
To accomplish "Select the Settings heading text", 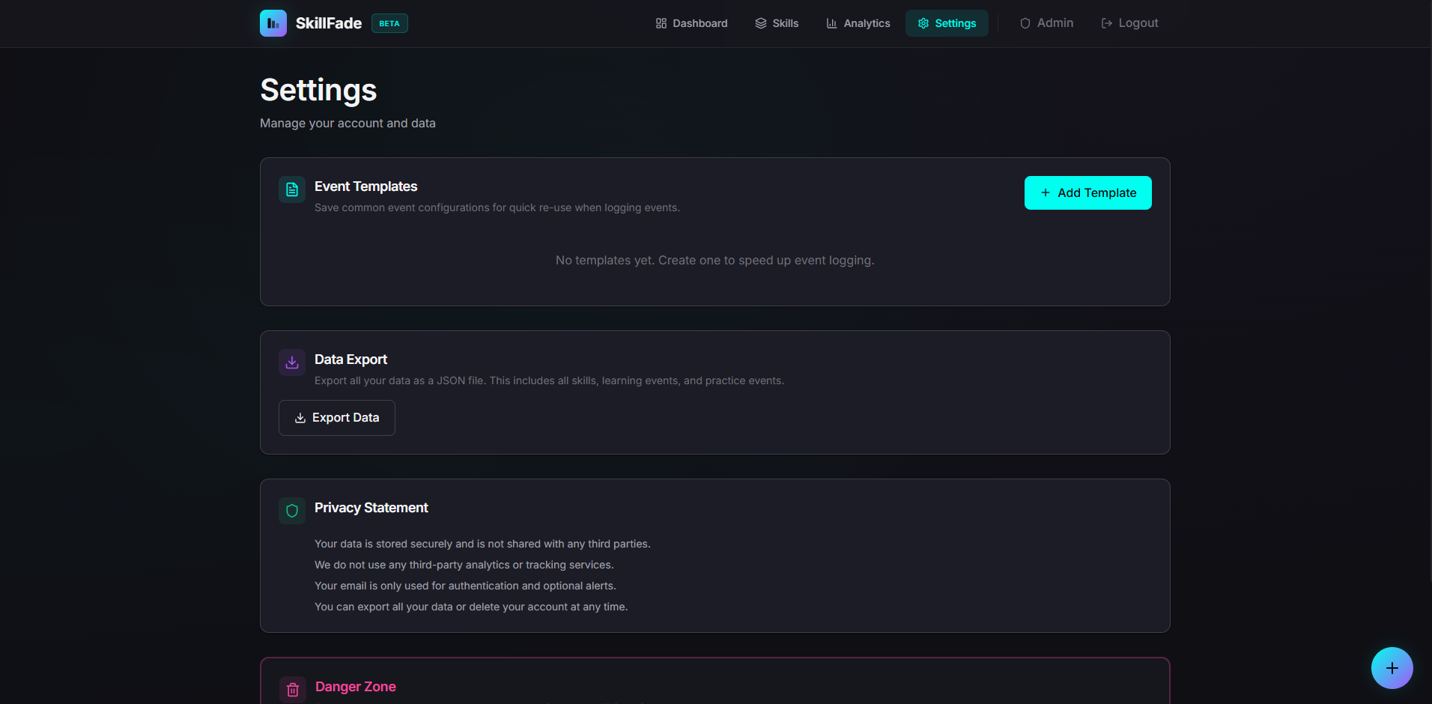I will [318, 90].
